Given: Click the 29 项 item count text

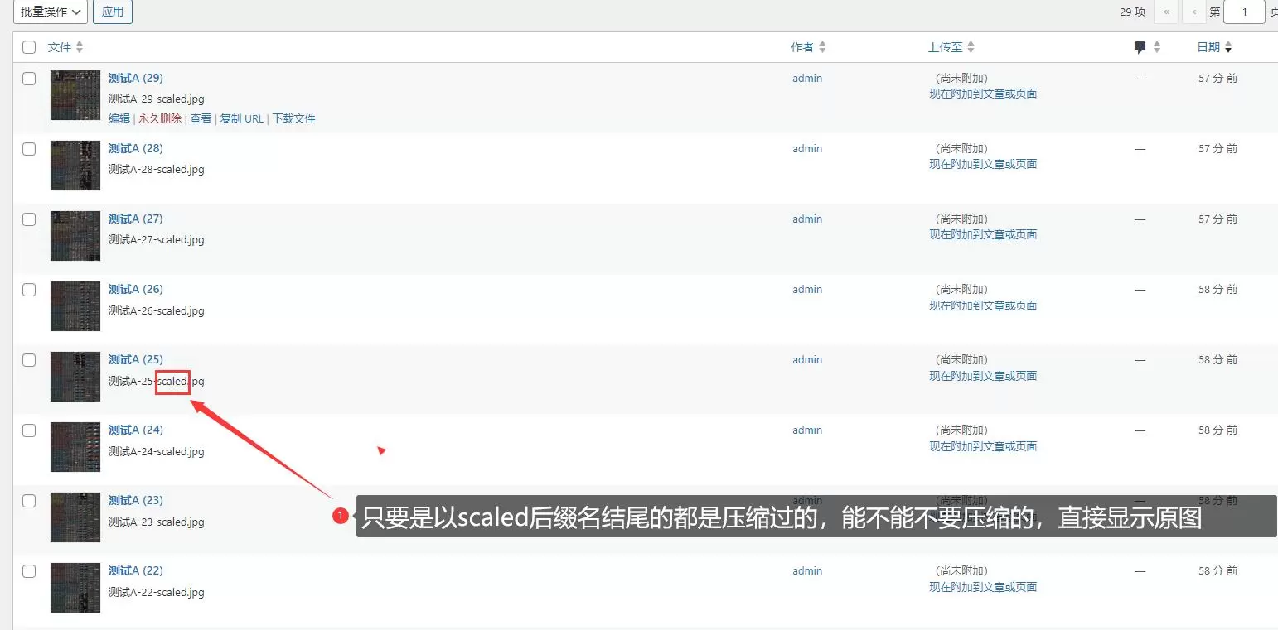Looking at the screenshot, I should (1132, 12).
